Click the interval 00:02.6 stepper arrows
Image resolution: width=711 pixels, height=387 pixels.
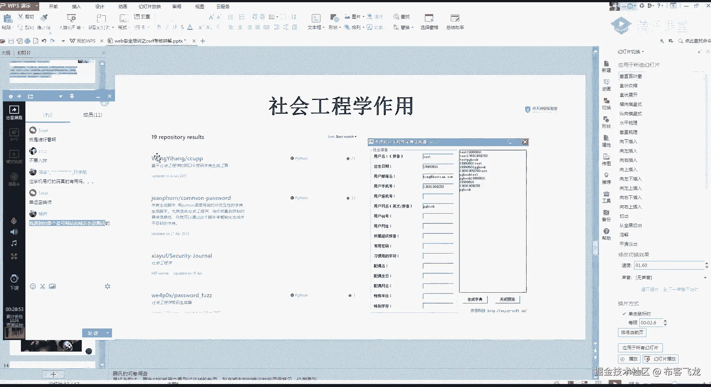[665, 323]
